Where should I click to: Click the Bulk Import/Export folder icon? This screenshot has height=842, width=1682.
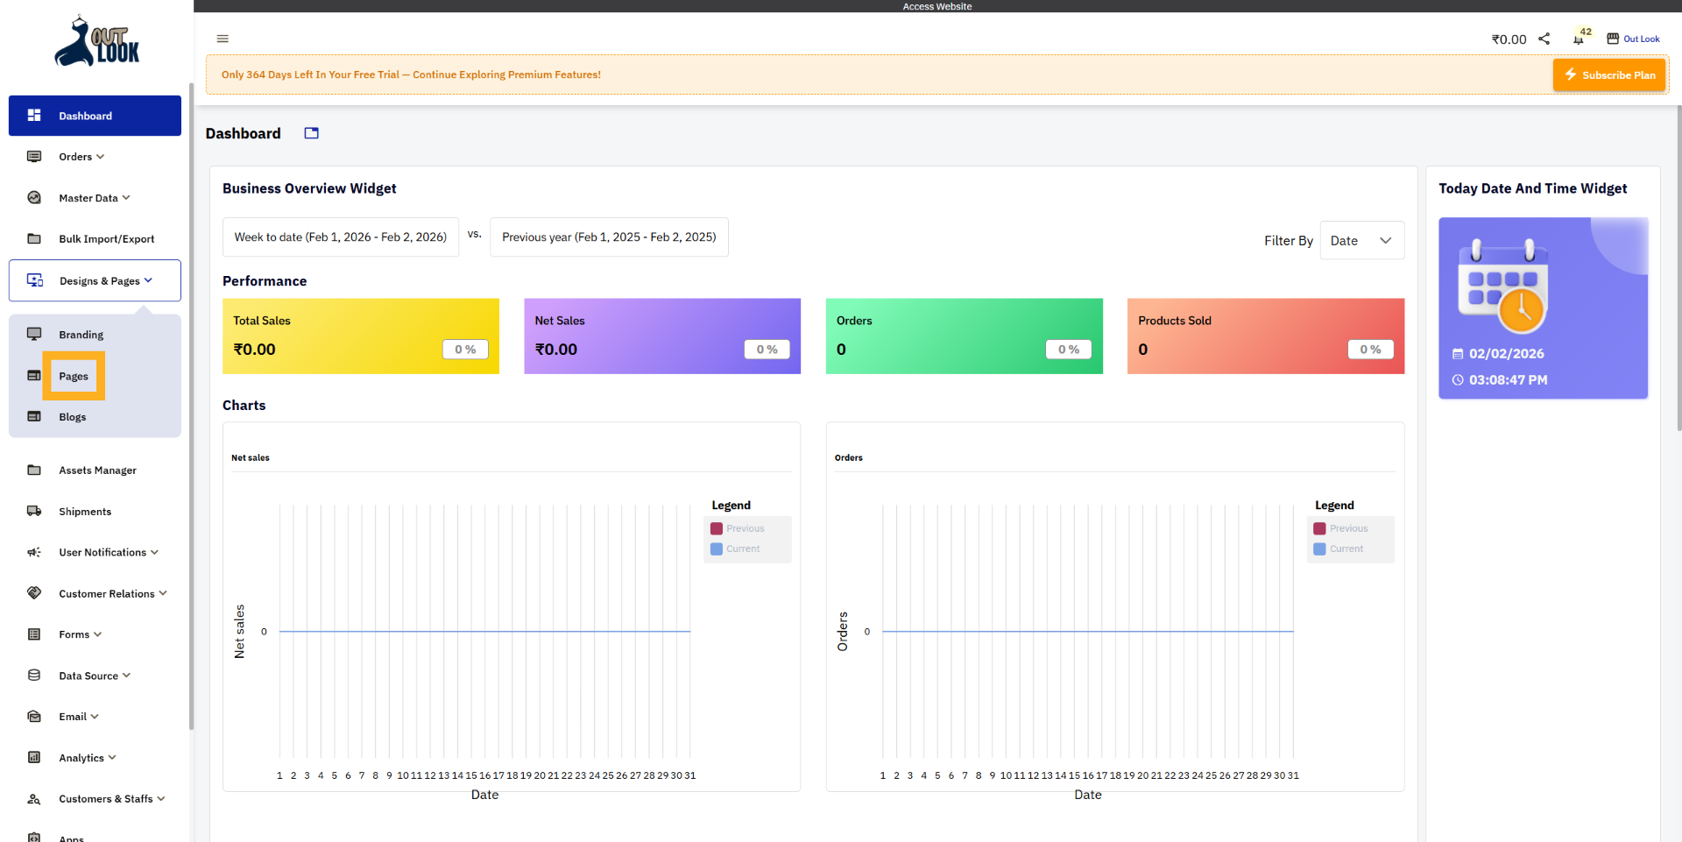click(x=34, y=238)
